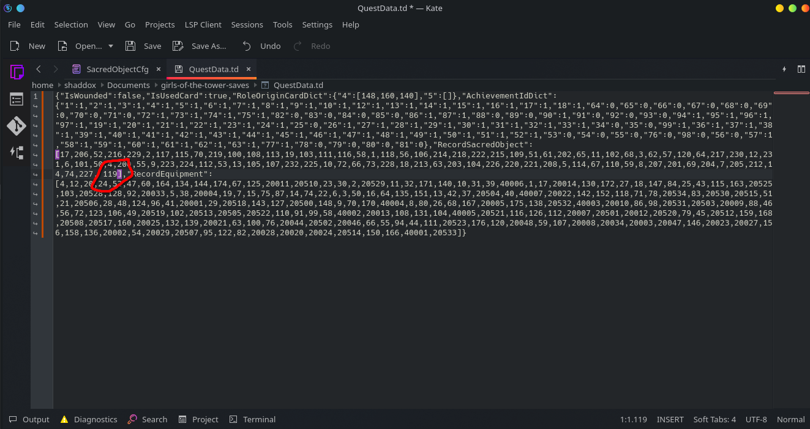This screenshot has width=810, height=429.
Task: Open the Soft Tabs: 4 indentation selector
Action: click(714, 419)
